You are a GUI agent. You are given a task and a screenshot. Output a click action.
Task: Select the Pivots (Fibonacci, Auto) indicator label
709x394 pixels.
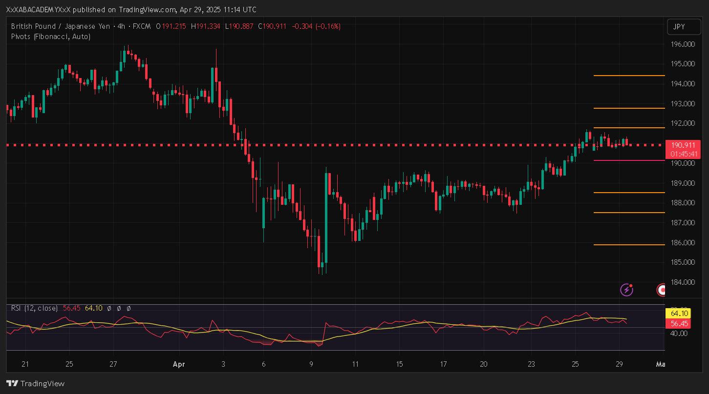(x=50, y=36)
